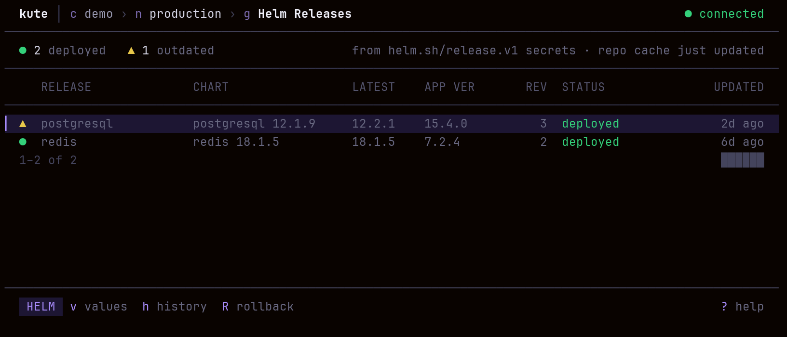Click the yellow warning triangle beside postgresql

23,124
